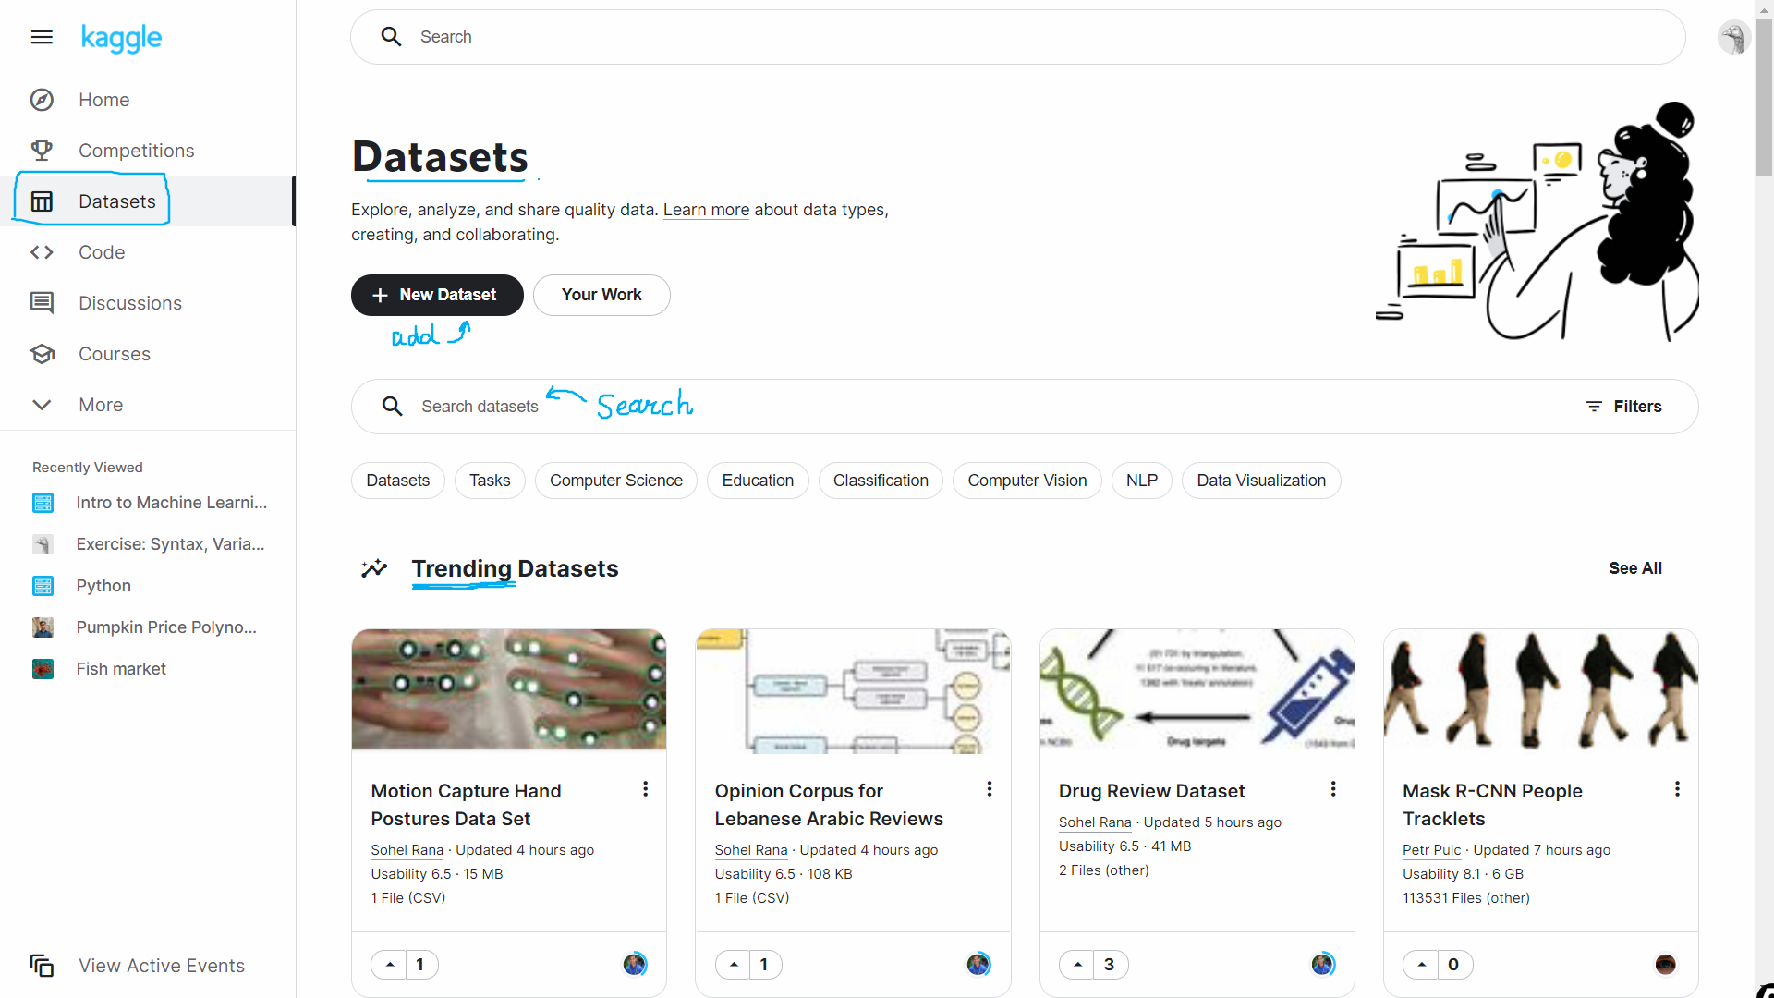Click upvote toggle on Opinion Corpus dataset
The width and height of the screenshot is (1774, 998).
(x=734, y=964)
